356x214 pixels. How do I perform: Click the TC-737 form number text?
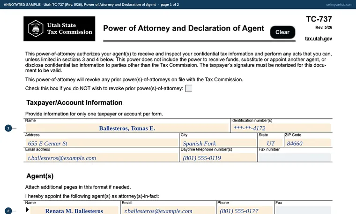pos(319,19)
